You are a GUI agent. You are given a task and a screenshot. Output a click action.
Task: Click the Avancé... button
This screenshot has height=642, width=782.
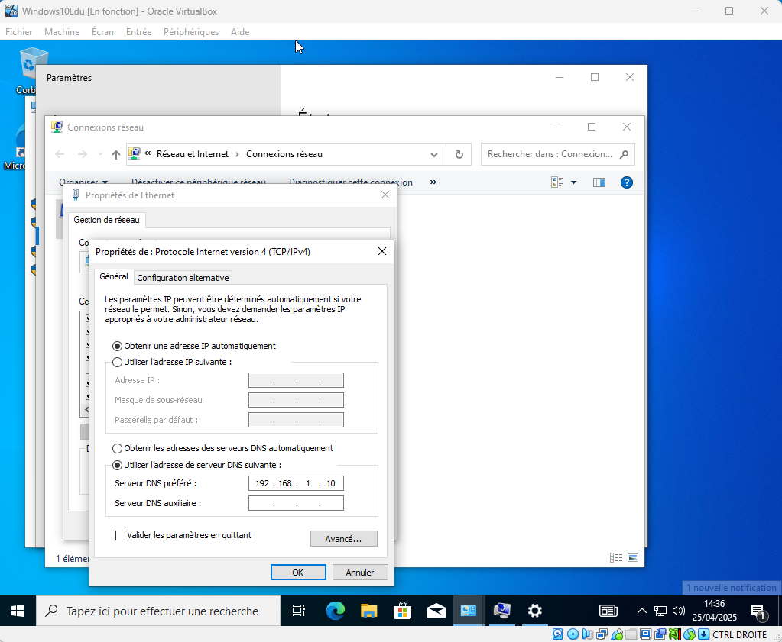343,539
